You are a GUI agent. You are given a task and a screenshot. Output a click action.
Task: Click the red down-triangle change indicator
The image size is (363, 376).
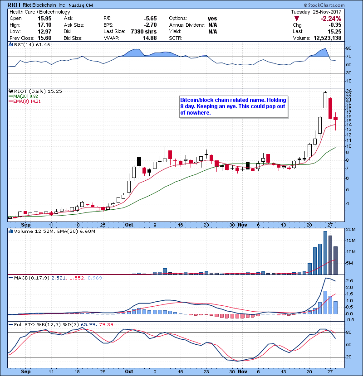tap(297, 19)
